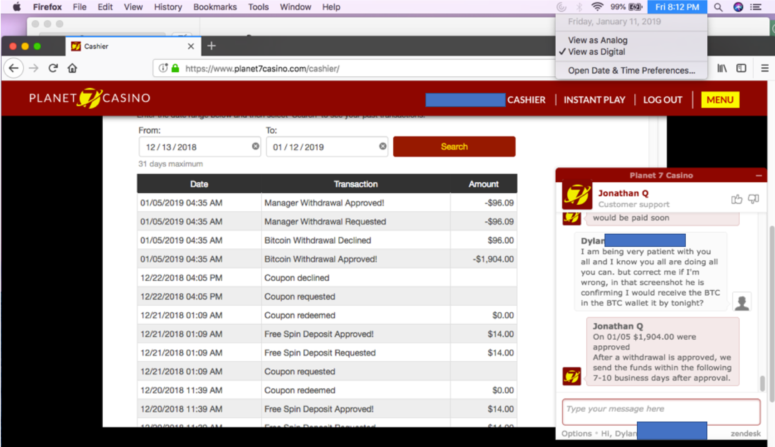Click the From date field 12/13/2018
Viewport: 775px width, 447px height.
[x=200, y=147]
